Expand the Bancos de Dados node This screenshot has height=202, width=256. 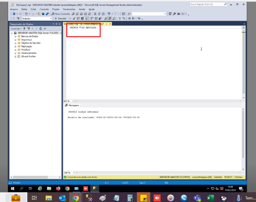tap(15, 36)
